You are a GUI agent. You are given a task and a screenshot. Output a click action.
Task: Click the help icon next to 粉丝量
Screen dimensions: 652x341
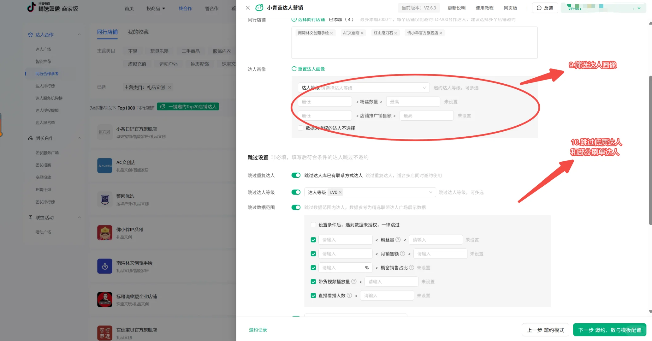pyautogui.click(x=398, y=240)
